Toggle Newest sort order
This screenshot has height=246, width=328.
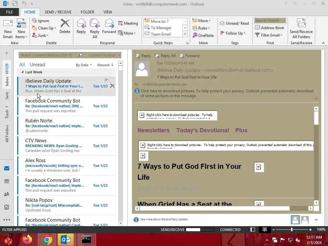[x=105, y=65]
